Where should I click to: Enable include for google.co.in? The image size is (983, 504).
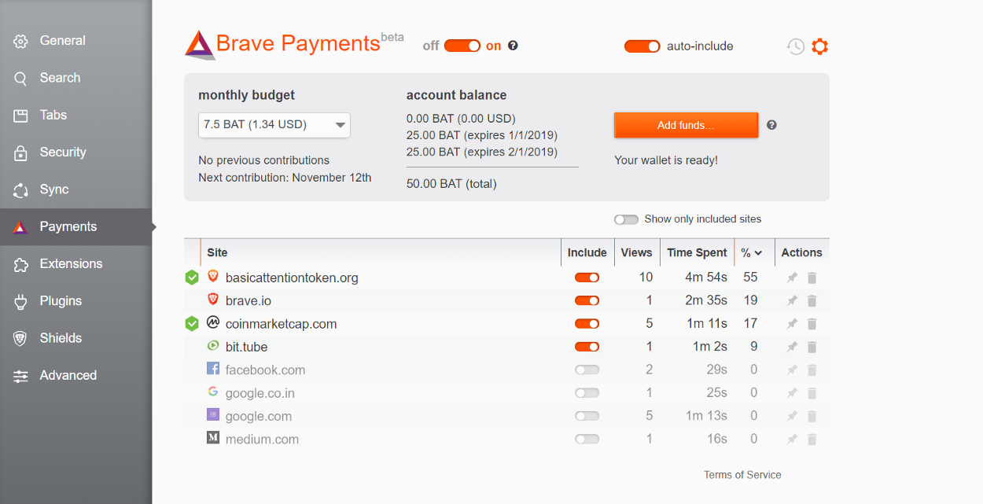(x=587, y=393)
